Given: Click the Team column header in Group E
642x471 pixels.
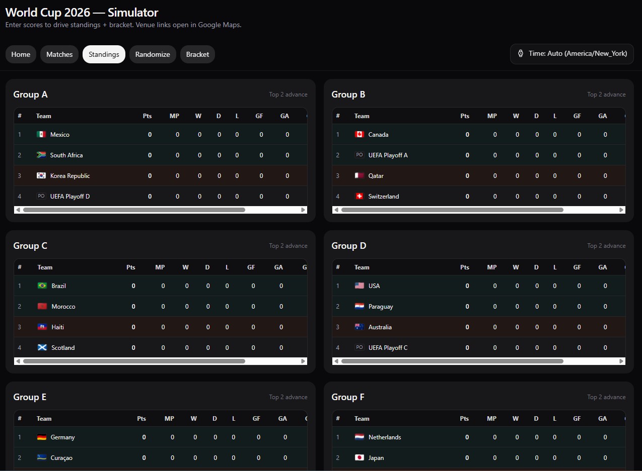Looking at the screenshot, I should pos(44,418).
